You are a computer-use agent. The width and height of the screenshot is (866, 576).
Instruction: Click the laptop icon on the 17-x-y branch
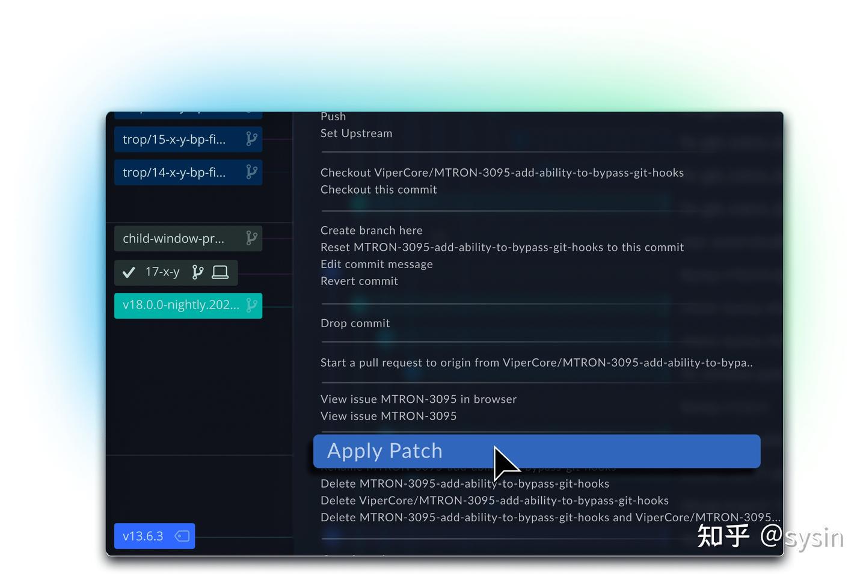220,272
